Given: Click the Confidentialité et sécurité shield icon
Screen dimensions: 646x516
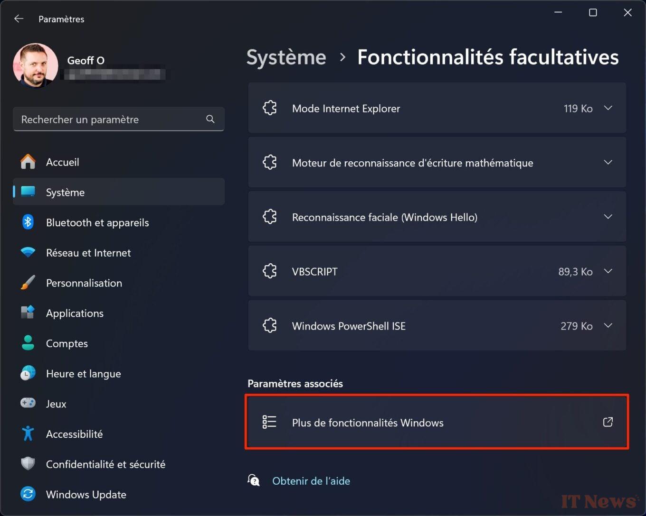Looking at the screenshot, I should (x=28, y=464).
